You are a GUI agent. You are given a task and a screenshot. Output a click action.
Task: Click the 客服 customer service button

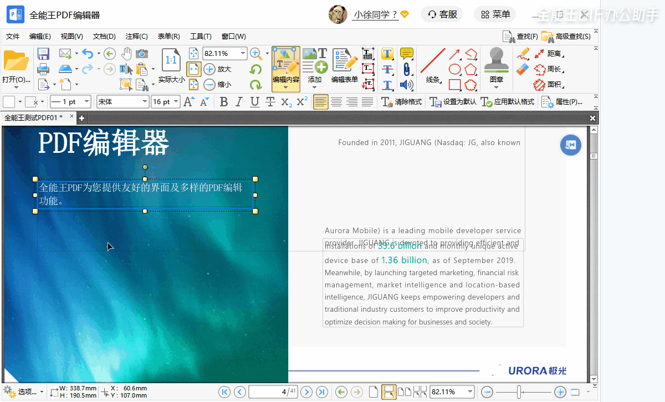(442, 14)
